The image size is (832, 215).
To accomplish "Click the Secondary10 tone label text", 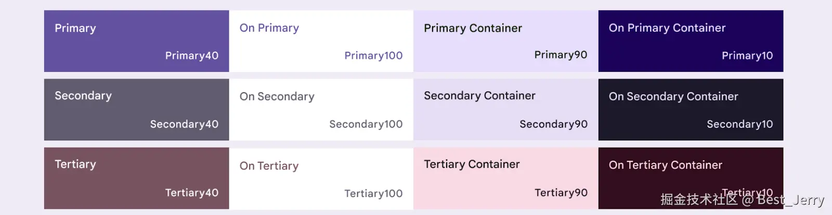I will 739,124.
